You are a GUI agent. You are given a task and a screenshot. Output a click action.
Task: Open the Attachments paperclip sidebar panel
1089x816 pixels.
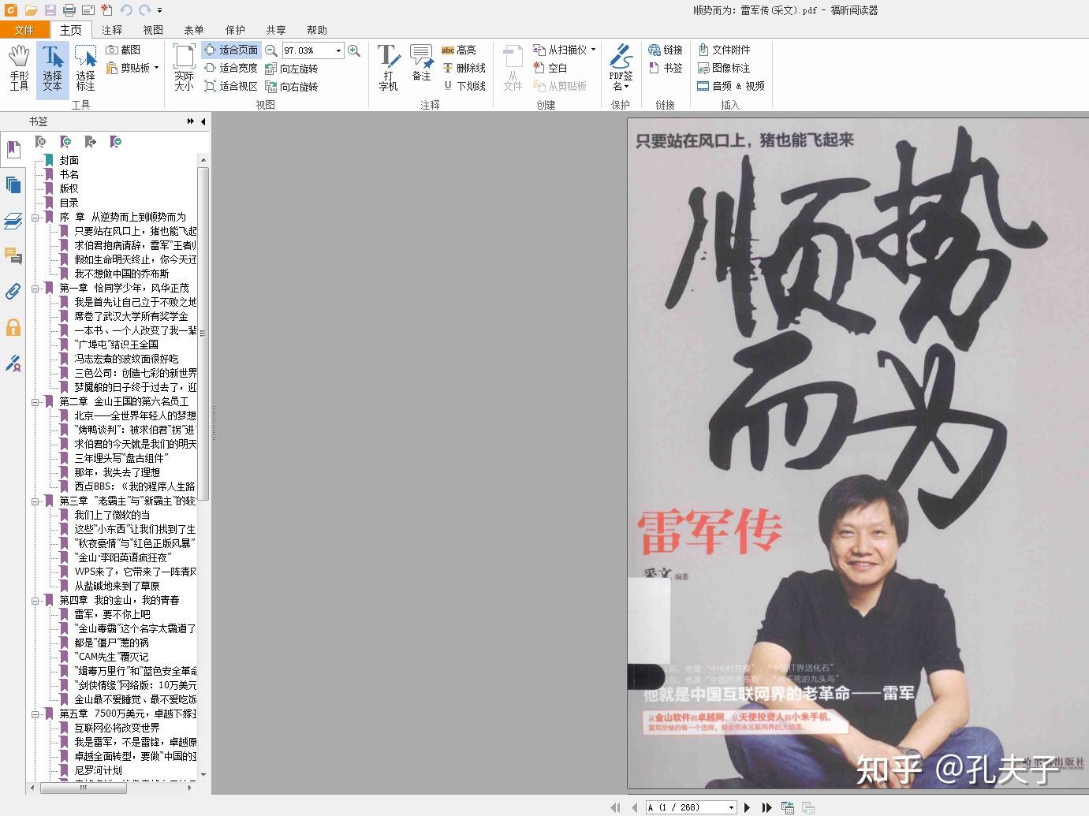pos(13,292)
